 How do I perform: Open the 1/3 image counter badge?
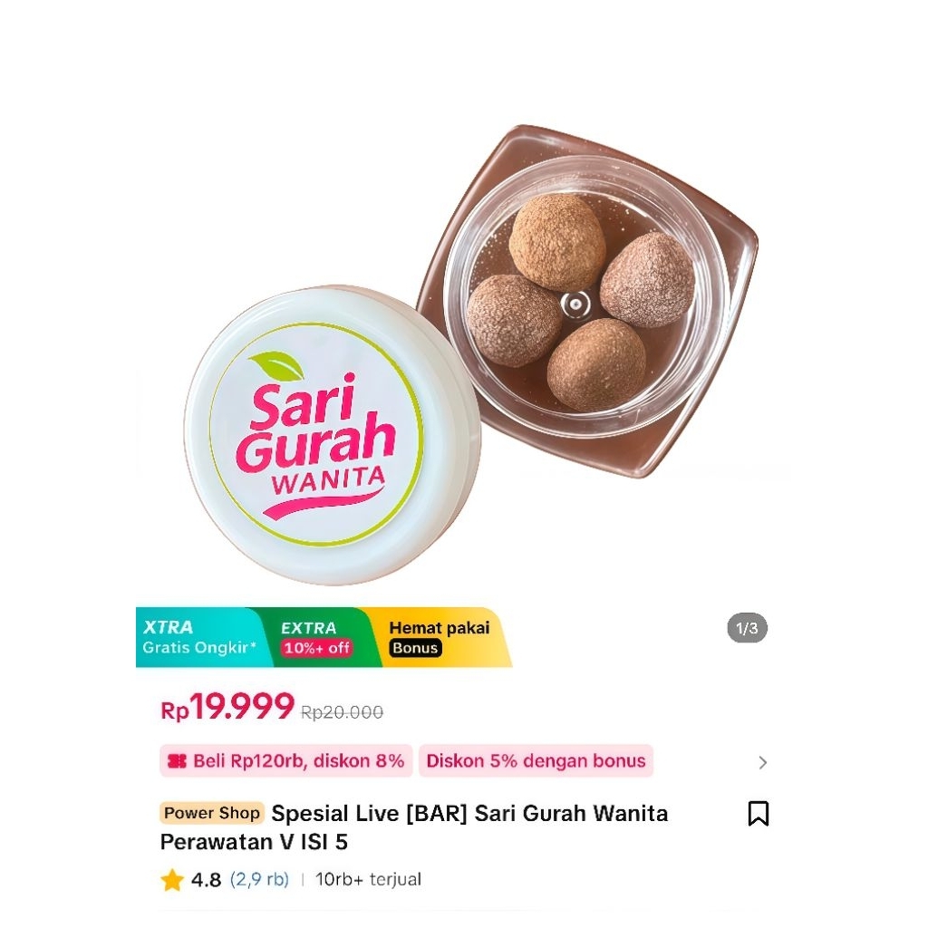coord(747,628)
